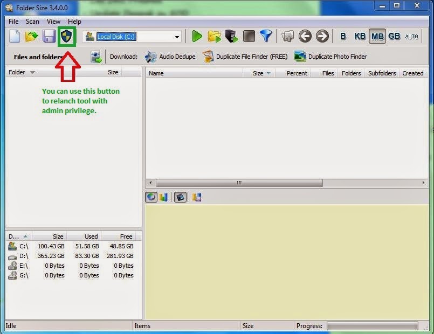Sort file list by Size column
Viewport: 434px width, 334px height.
[260, 73]
